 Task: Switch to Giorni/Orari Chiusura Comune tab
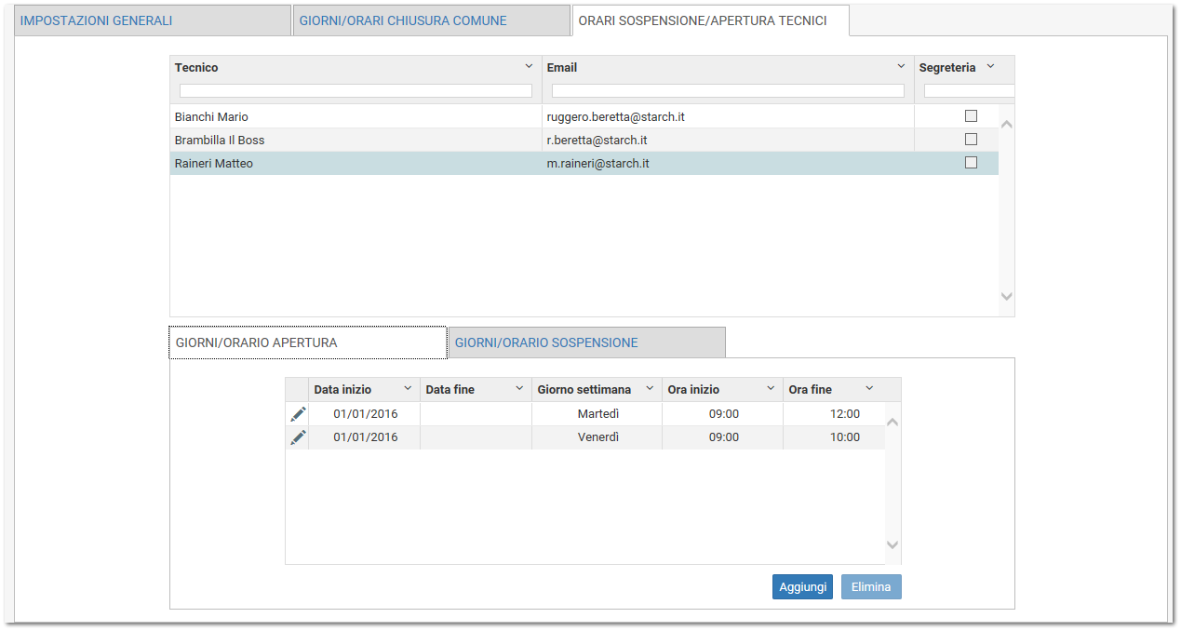tap(432, 20)
